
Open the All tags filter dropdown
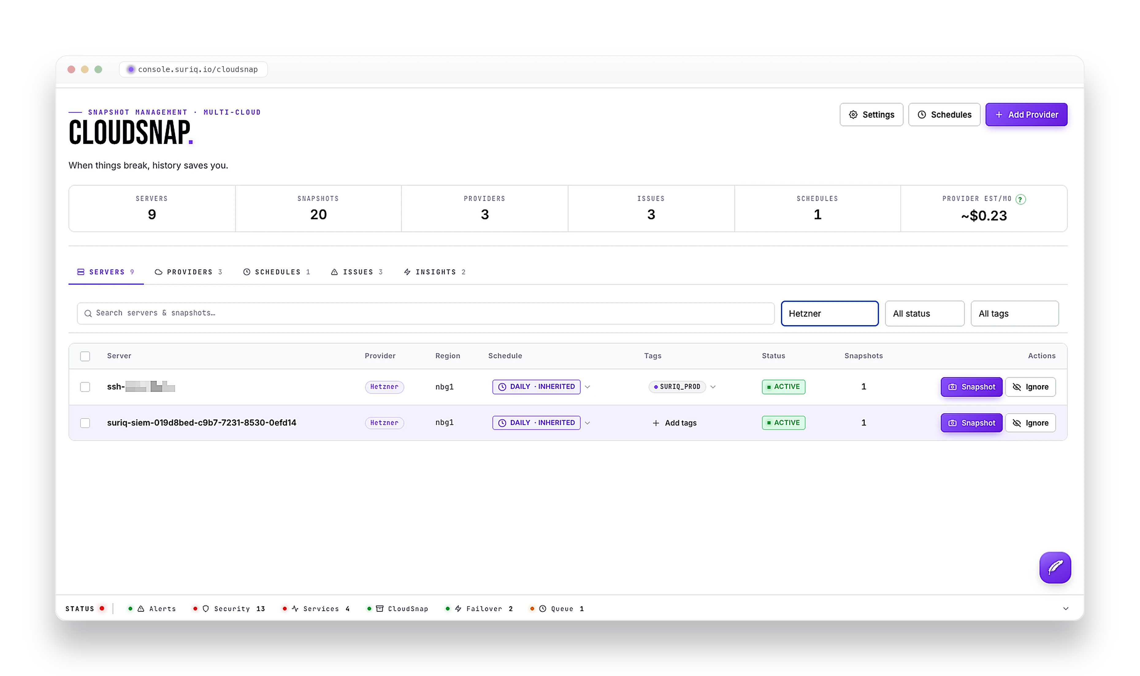pyautogui.click(x=1014, y=313)
